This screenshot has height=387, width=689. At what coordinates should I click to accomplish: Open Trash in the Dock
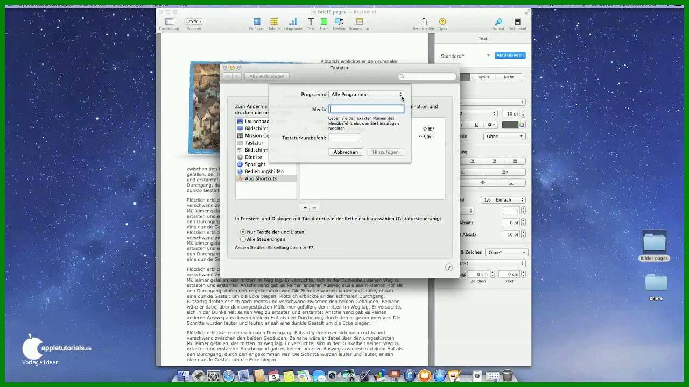coord(507,376)
